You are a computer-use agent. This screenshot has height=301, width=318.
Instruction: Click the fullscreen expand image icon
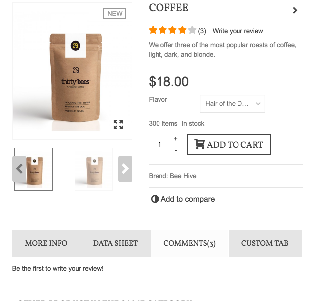pos(118,125)
